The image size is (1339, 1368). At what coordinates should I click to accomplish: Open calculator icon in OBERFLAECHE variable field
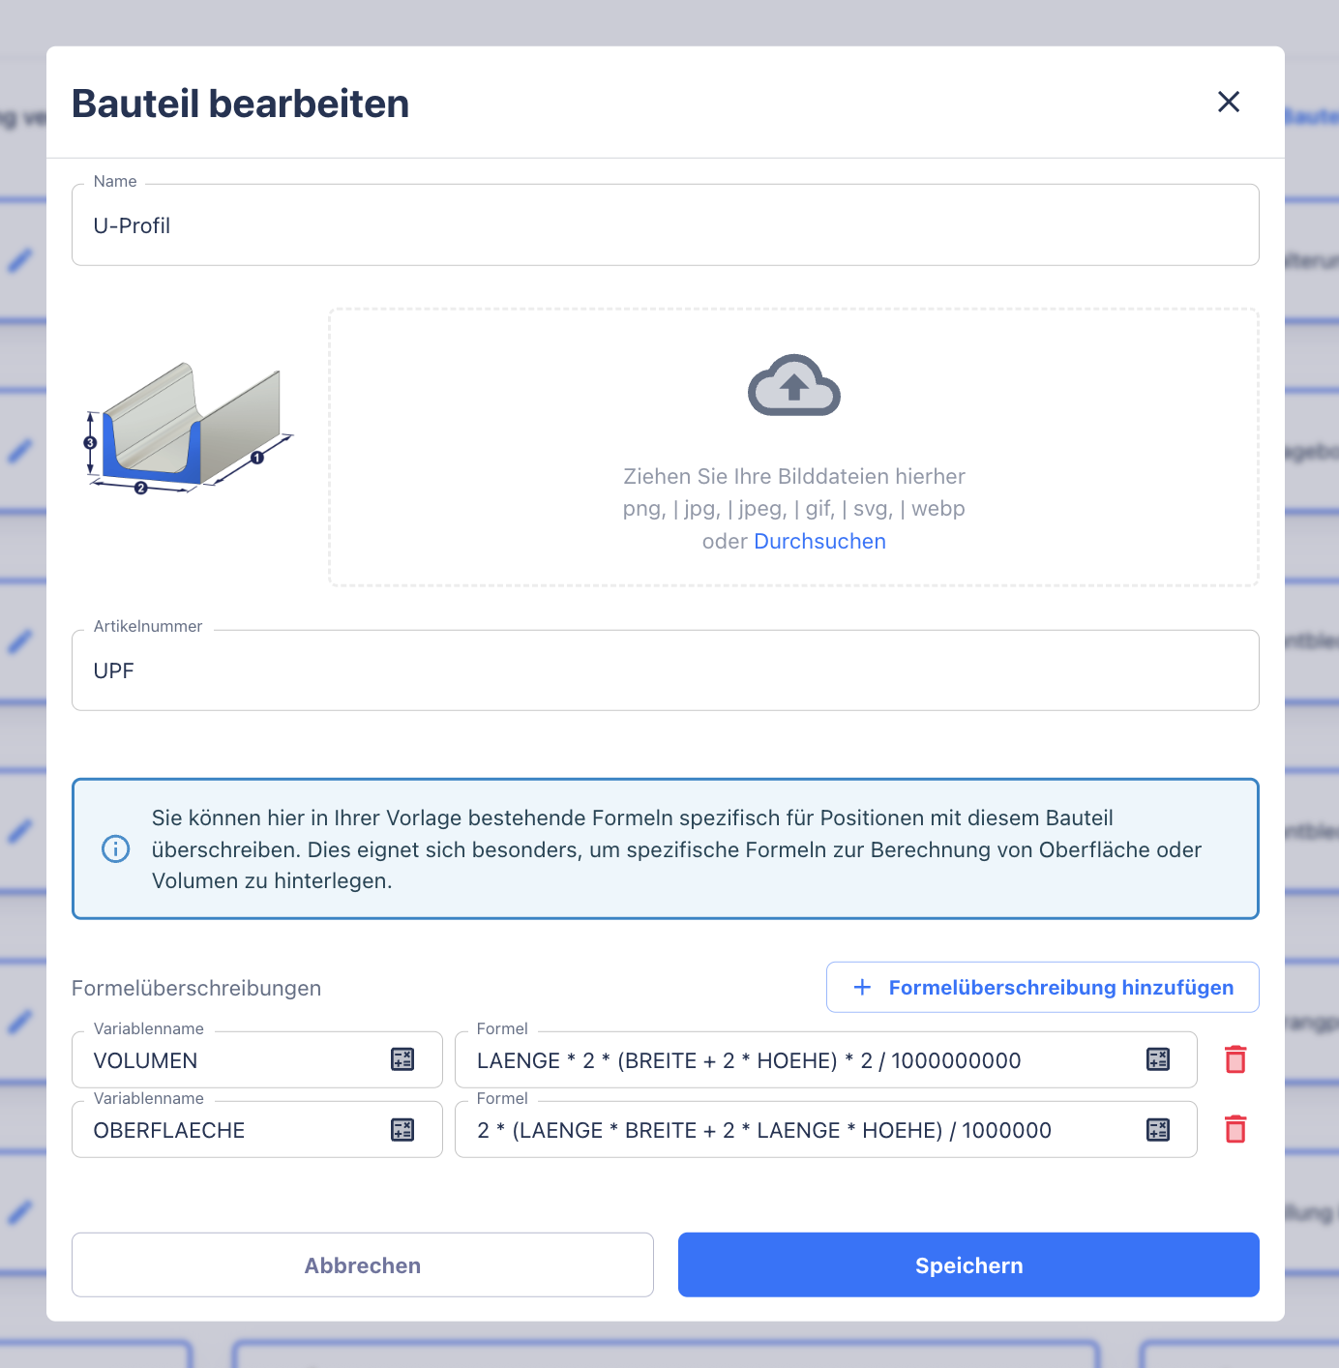(402, 1130)
